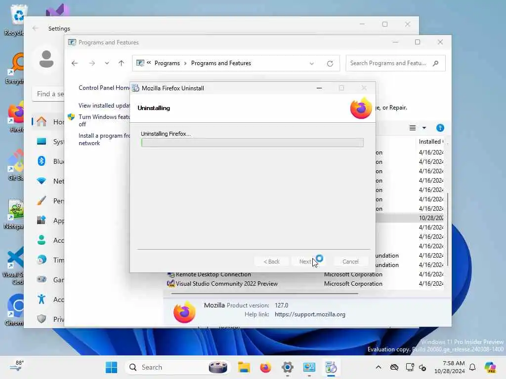
Task: Open Control Panel Home link
Action: [104, 88]
